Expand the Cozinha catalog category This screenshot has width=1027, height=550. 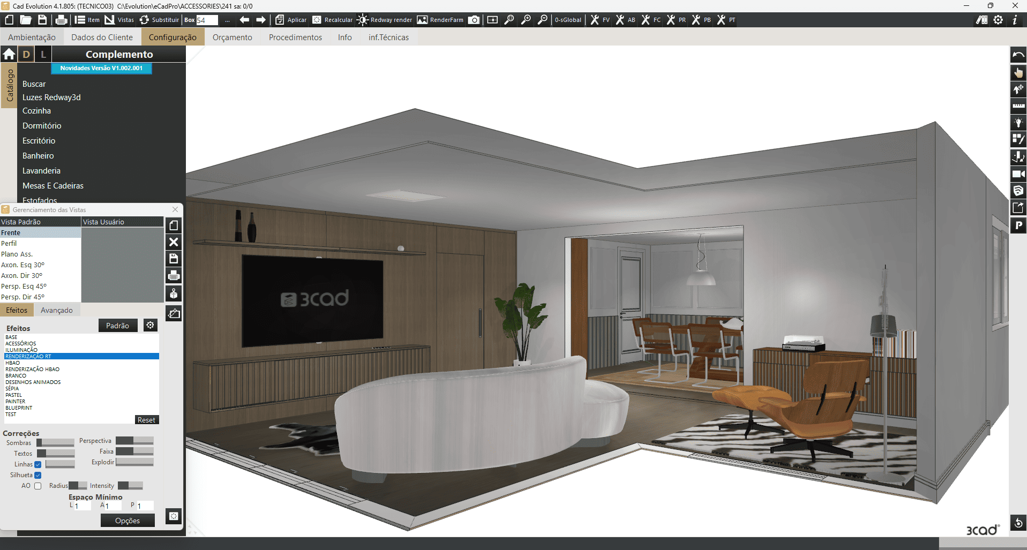click(36, 111)
